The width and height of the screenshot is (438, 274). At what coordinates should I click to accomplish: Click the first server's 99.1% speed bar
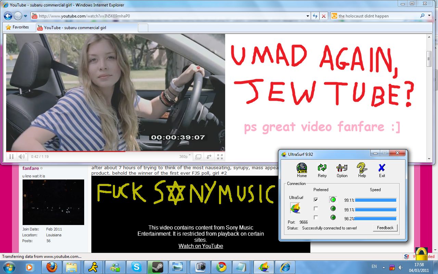(x=376, y=200)
